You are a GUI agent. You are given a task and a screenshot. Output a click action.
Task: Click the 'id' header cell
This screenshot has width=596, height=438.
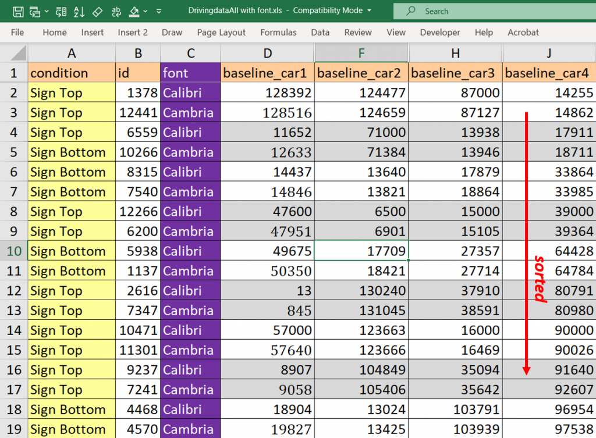(x=138, y=73)
